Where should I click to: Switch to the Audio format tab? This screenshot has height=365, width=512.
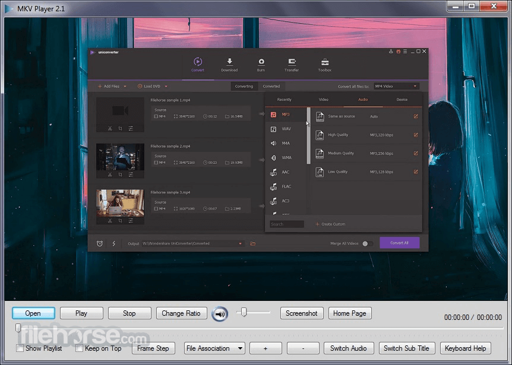pos(363,100)
